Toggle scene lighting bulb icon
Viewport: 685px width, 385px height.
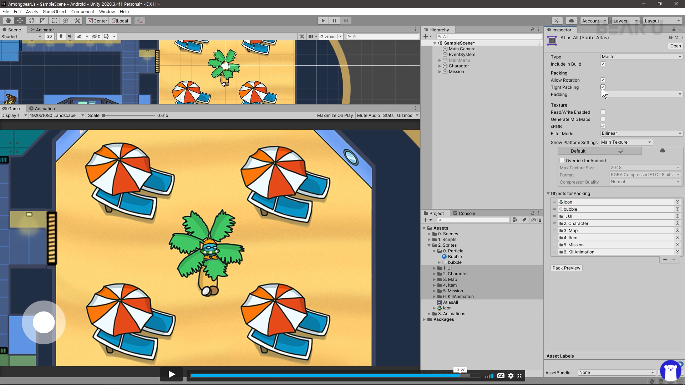click(61, 36)
